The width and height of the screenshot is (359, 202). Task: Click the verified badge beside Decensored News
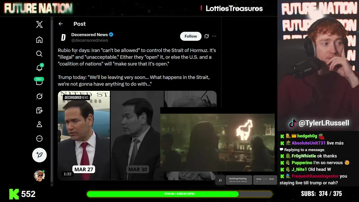(111, 35)
